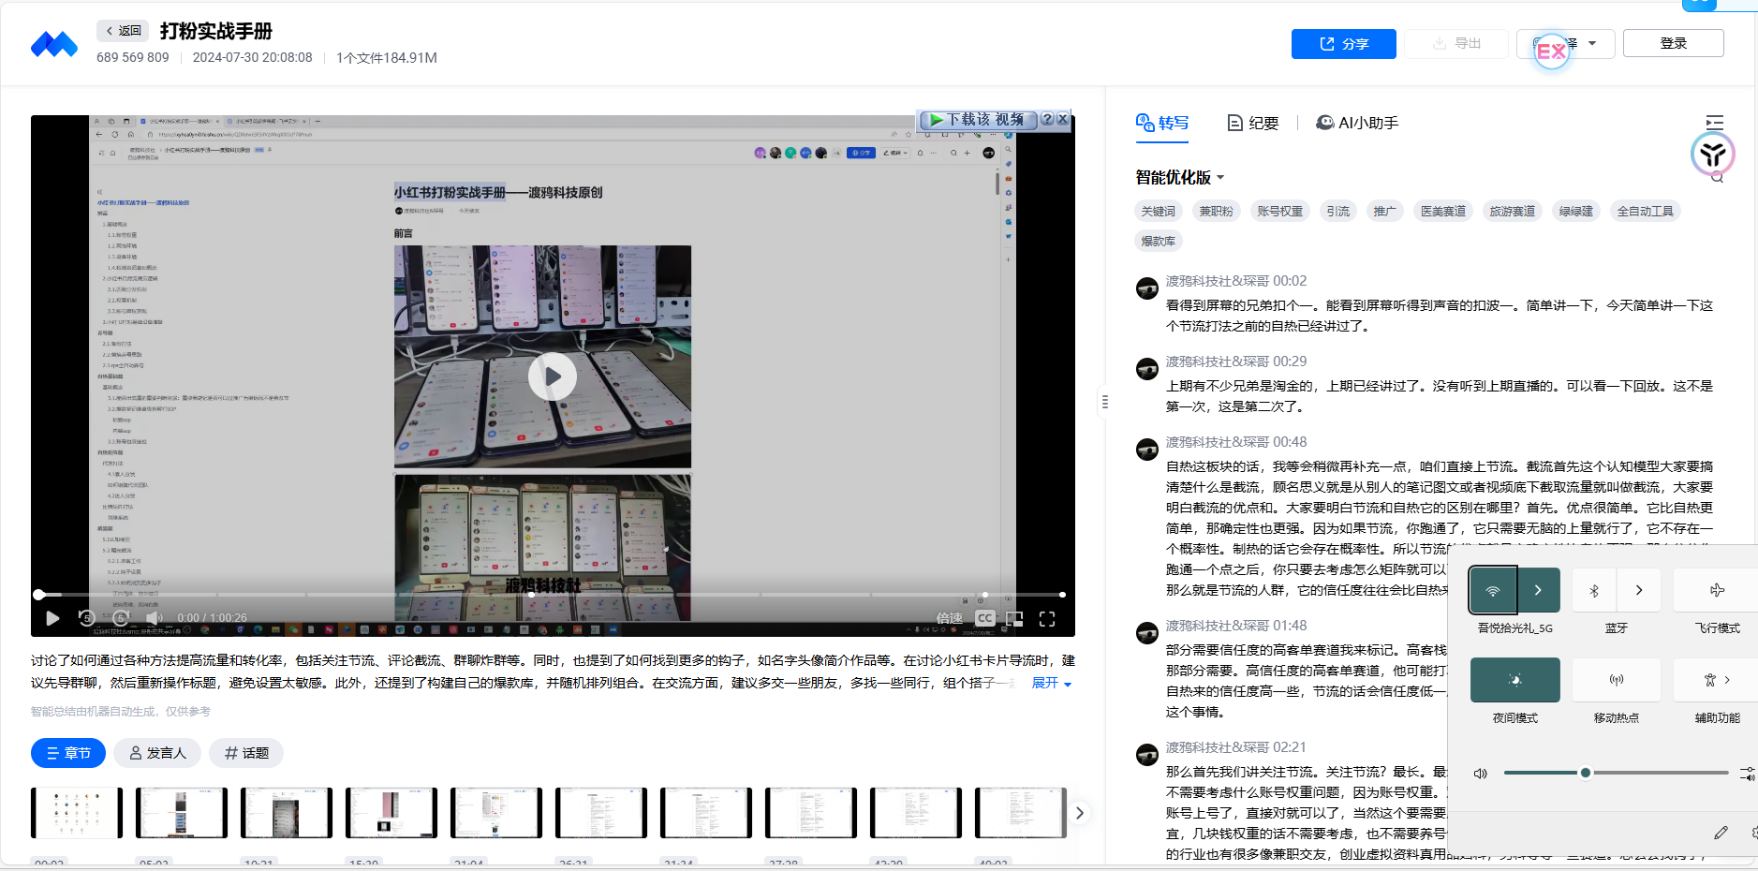Click the floating AI assistant round icon
The width and height of the screenshot is (1758, 871).
[1713, 155]
